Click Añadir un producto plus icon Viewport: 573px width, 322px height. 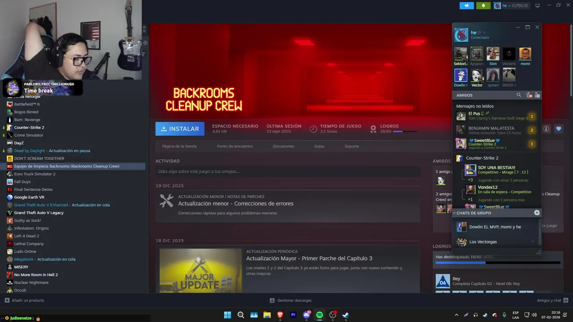tap(7, 300)
